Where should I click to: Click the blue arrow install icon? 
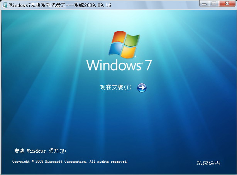[x=142, y=87]
